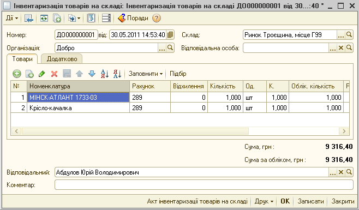Move the row up with arrow
Image resolution: width=359 pixels, height=210 pixels.
point(79,74)
